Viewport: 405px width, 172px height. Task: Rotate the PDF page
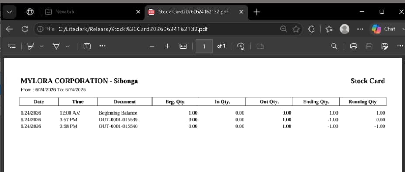(x=241, y=46)
